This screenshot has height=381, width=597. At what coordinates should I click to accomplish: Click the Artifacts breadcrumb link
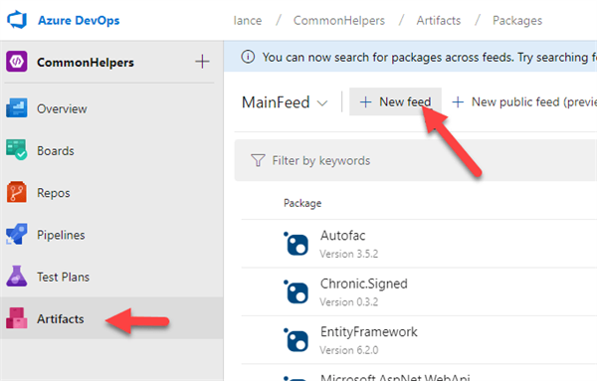coord(439,20)
